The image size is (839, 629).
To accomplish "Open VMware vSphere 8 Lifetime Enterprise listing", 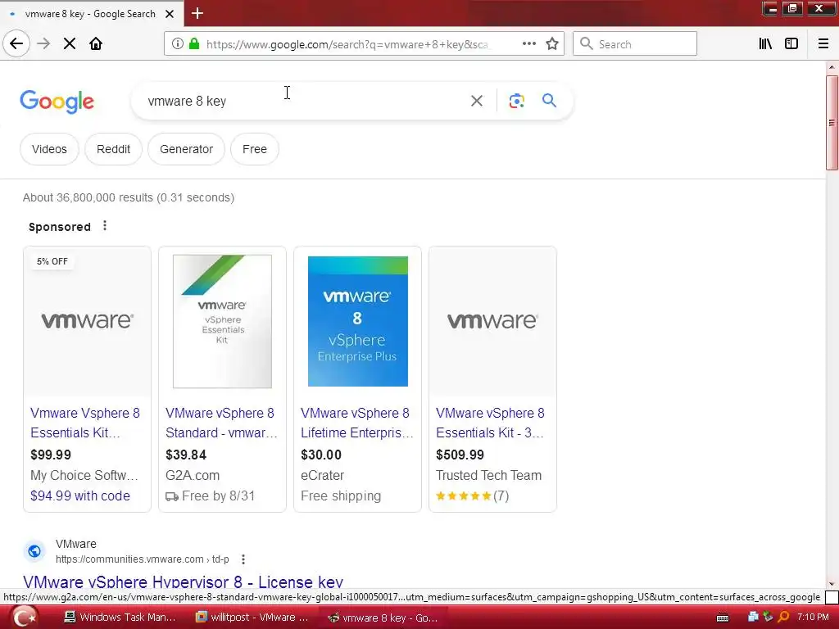I will pyautogui.click(x=356, y=423).
